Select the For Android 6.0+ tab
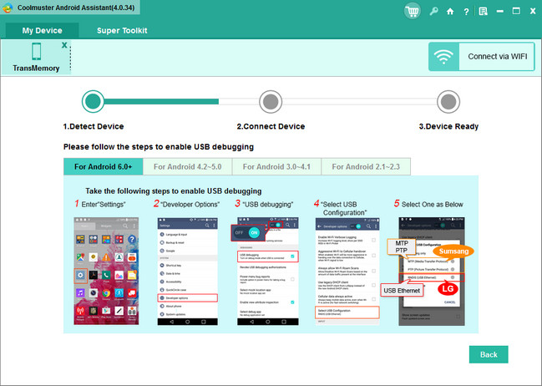This screenshot has width=542, height=386. click(x=104, y=166)
